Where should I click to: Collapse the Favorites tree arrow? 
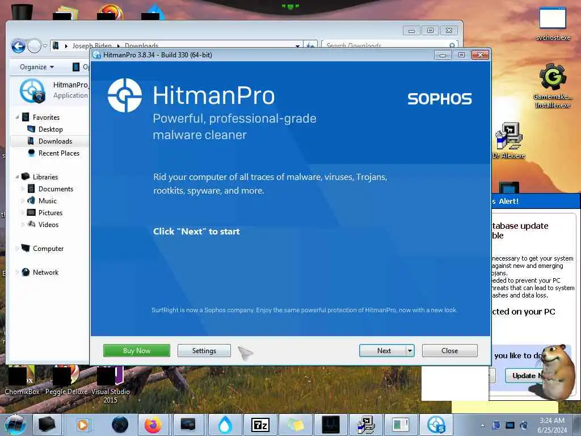coord(17,117)
